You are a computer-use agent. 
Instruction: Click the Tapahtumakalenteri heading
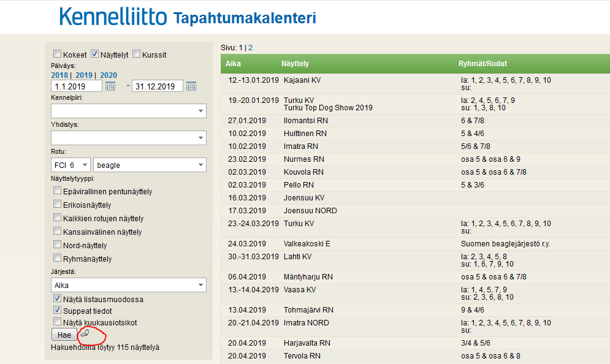click(x=245, y=18)
